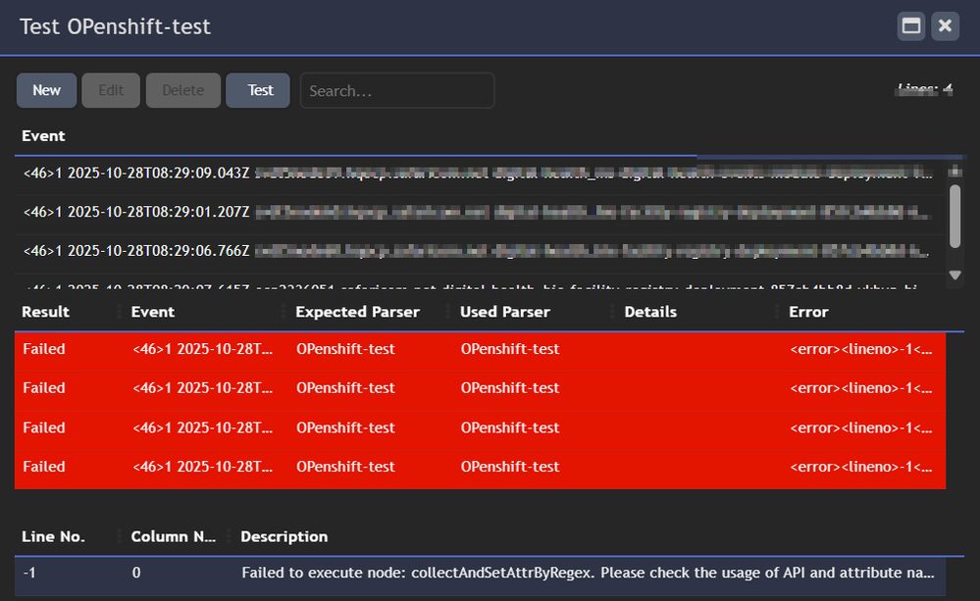Click the Error column header
The height and width of the screenshot is (601, 980).
tap(808, 312)
